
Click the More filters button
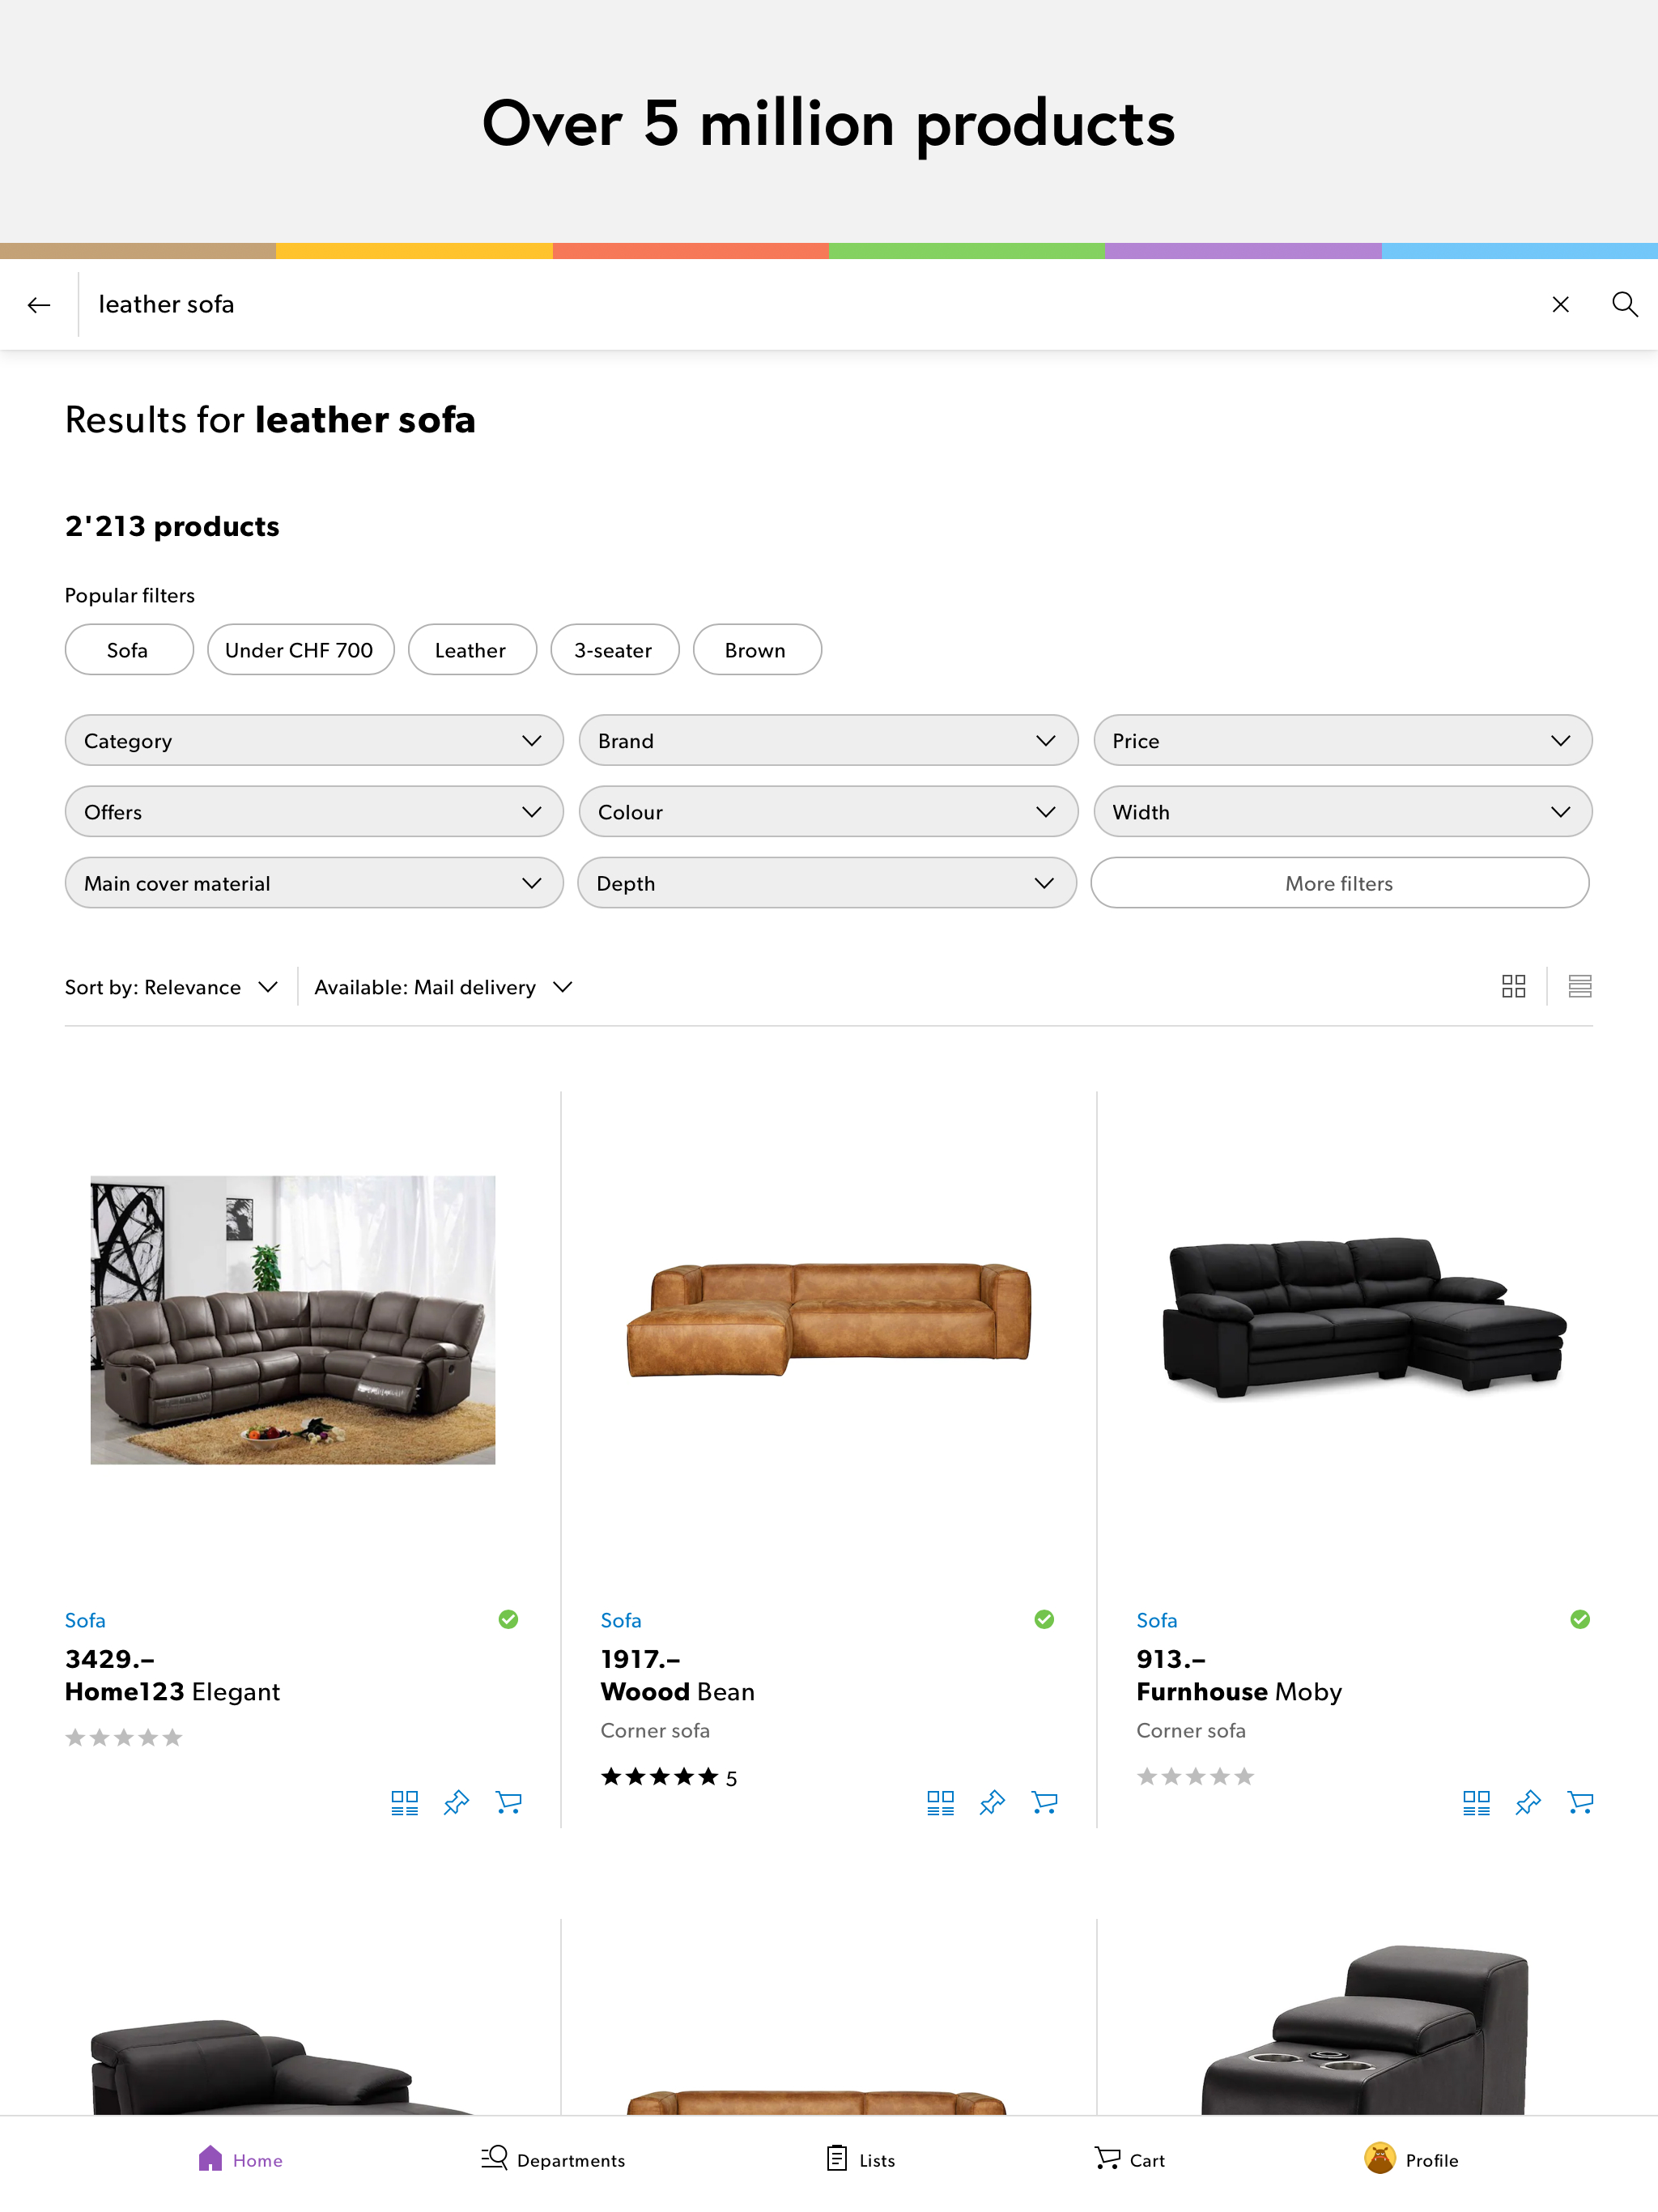[x=1339, y=883]
